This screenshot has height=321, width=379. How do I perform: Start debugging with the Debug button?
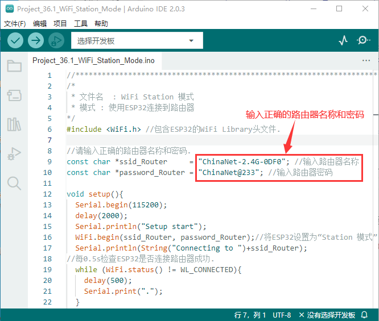click(x=56, y=40)
